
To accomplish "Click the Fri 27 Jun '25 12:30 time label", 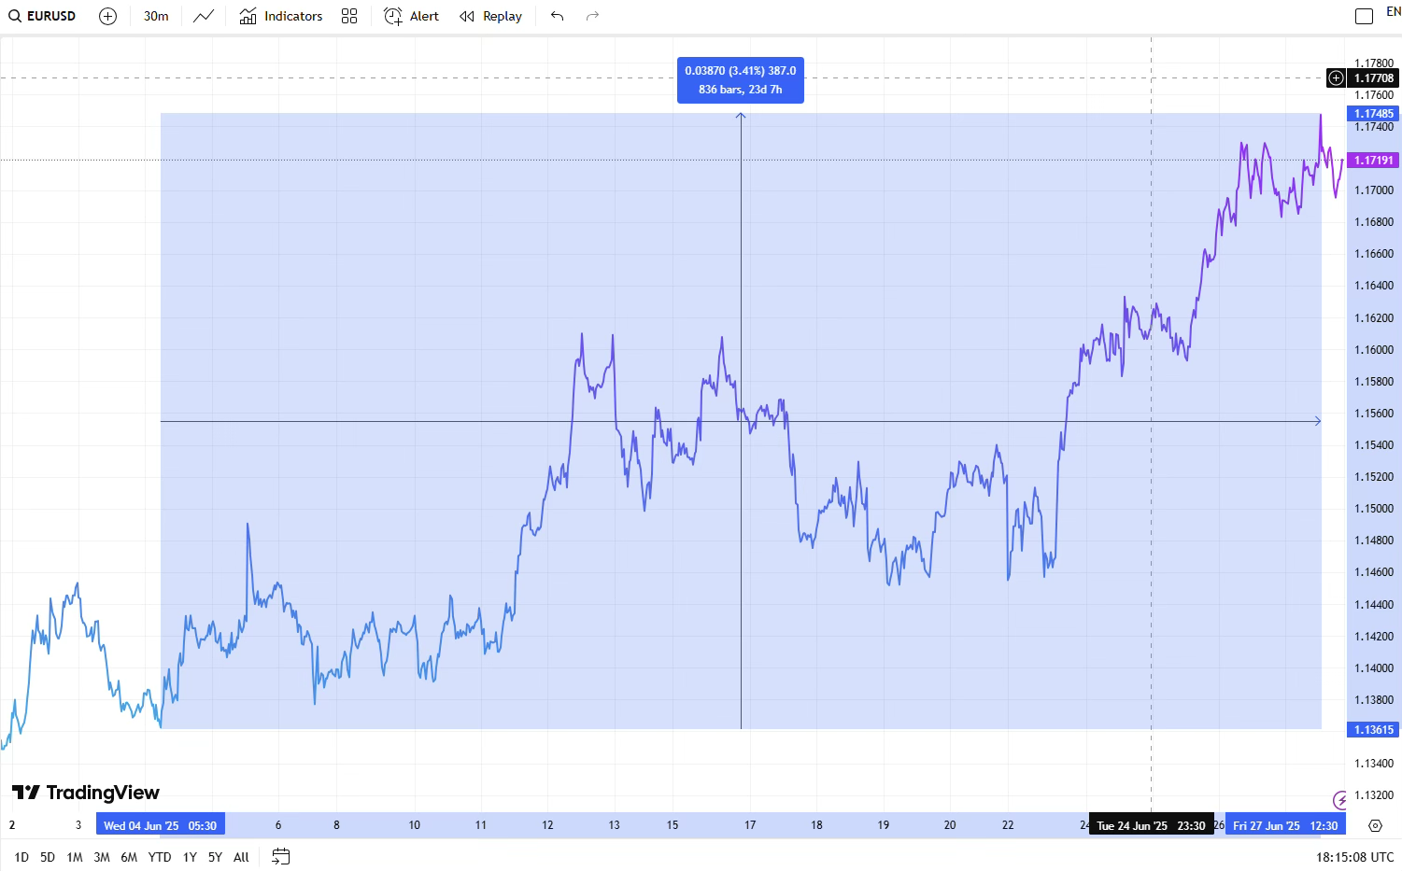I will pos(1284,825).
